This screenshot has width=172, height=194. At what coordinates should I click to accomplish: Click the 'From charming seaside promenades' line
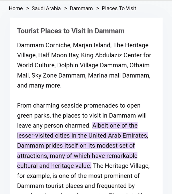[79, 106]
